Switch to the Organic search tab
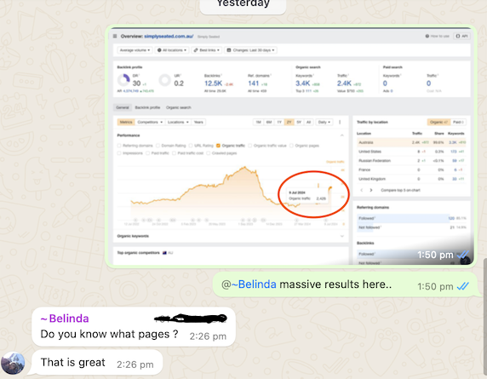 179,107
